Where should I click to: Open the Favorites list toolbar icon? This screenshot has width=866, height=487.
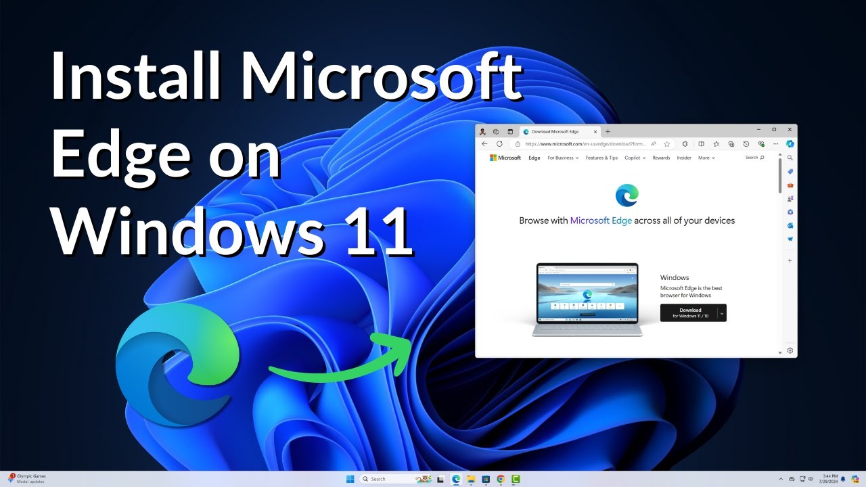pyautogui.click(x=716, y=144)
